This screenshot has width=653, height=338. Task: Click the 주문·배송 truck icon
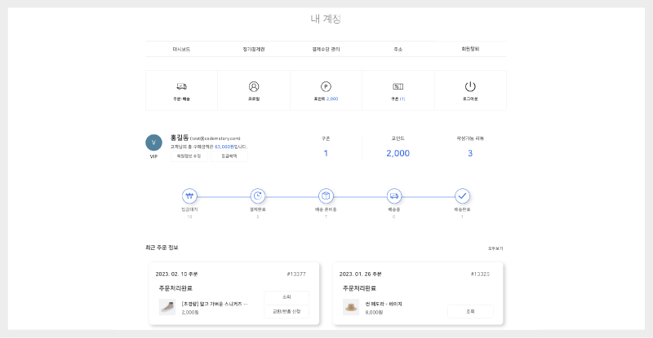pos(181,86)
